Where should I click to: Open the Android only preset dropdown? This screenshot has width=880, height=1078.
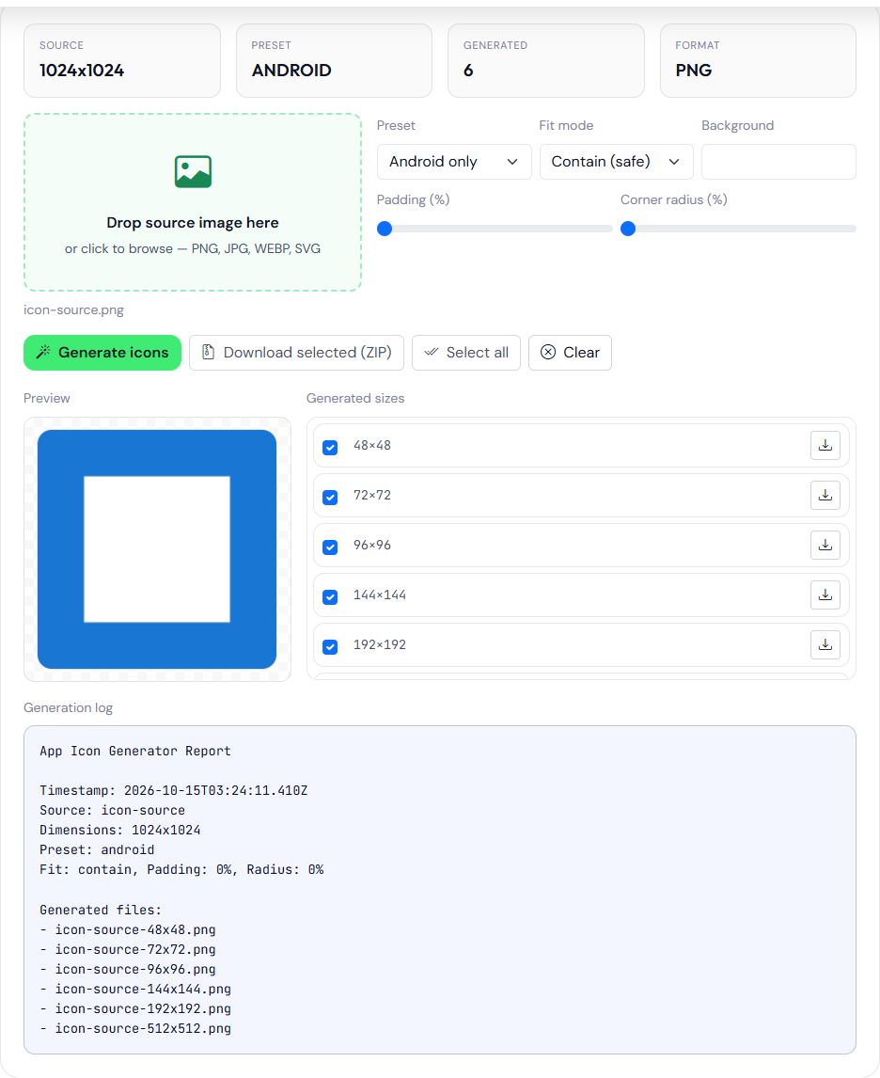click(454, 162)
